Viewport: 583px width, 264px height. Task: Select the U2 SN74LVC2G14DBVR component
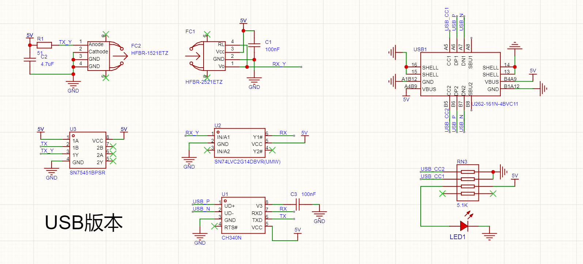tap(240, 143)
